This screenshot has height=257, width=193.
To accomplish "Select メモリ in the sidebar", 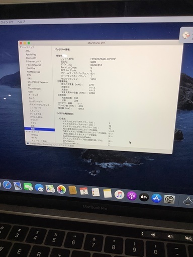I will coord(33,123).
